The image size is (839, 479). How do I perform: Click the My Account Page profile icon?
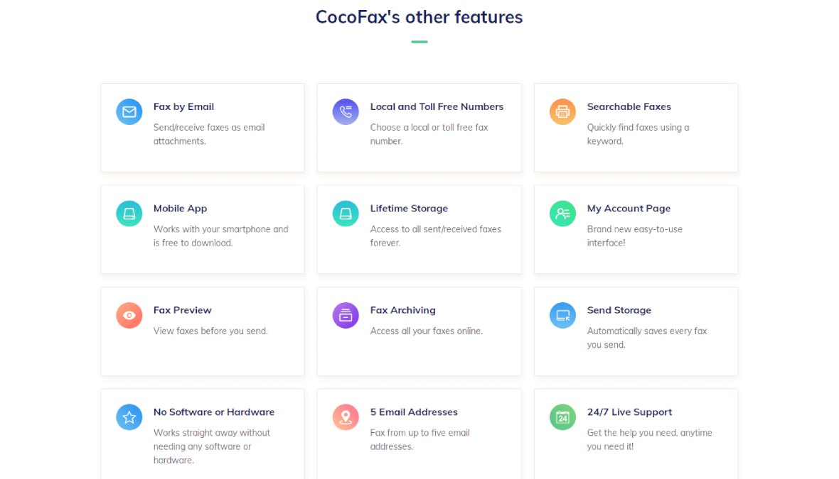562,213
